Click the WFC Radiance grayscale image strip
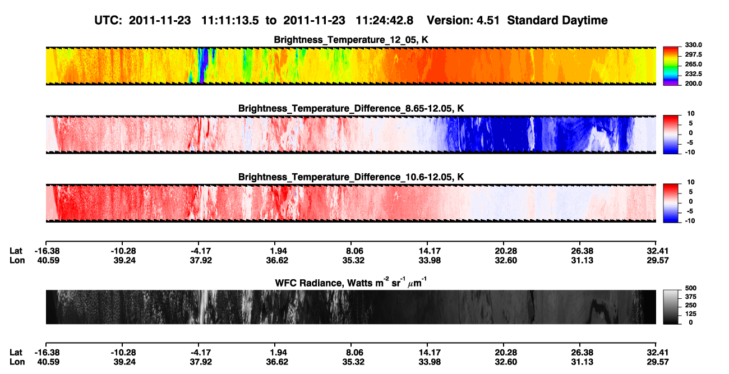729x374 pixels. [x=350, y=307]
